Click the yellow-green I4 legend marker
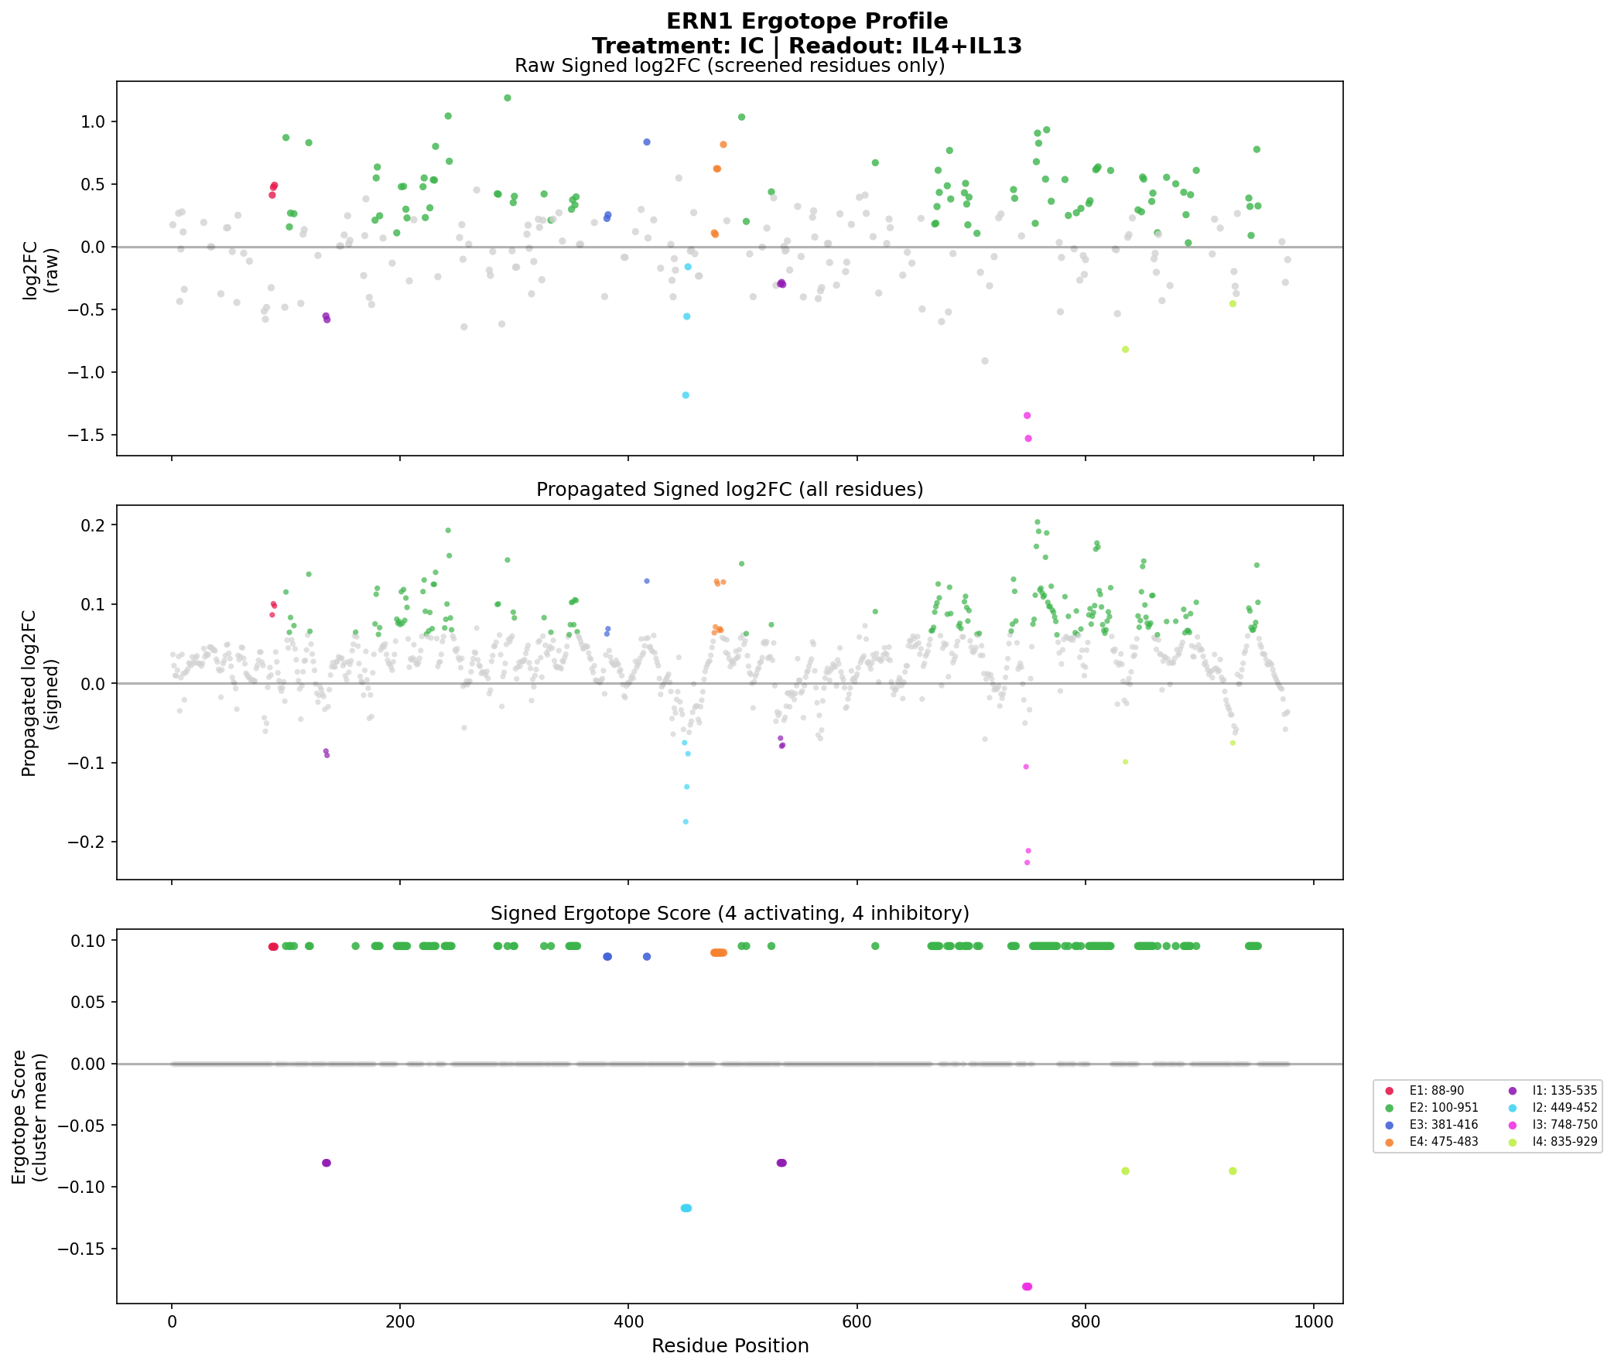This screenshot has height=1367, width=1614. point(1513,1143)
